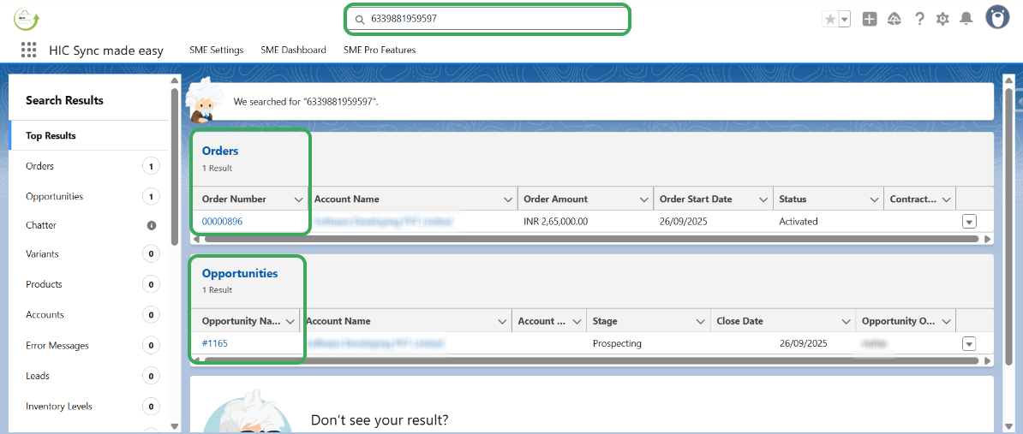Open the blurred account name in the Opportunities row
Image resolution: width=1023 pixels, height=434 pixels.
coord(375,343)
